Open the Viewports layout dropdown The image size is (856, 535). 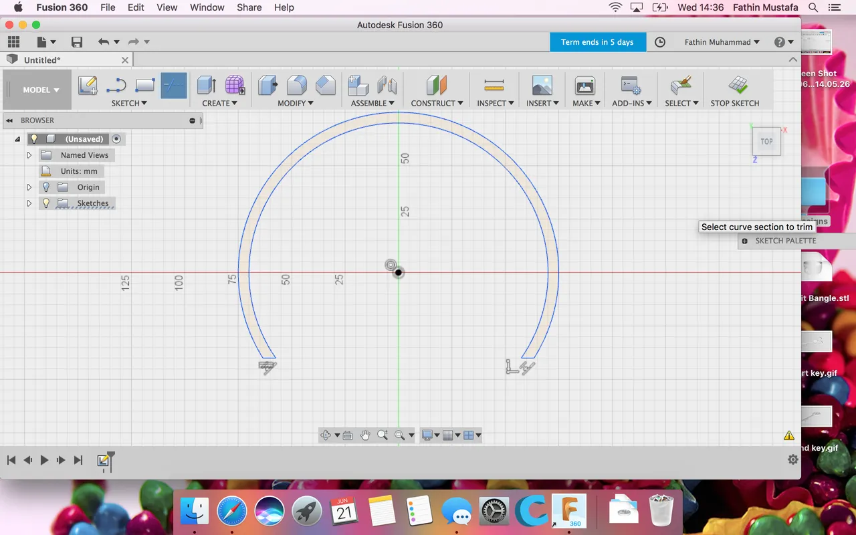473,435
